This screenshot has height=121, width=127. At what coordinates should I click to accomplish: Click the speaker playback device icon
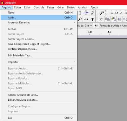(96, 26)
